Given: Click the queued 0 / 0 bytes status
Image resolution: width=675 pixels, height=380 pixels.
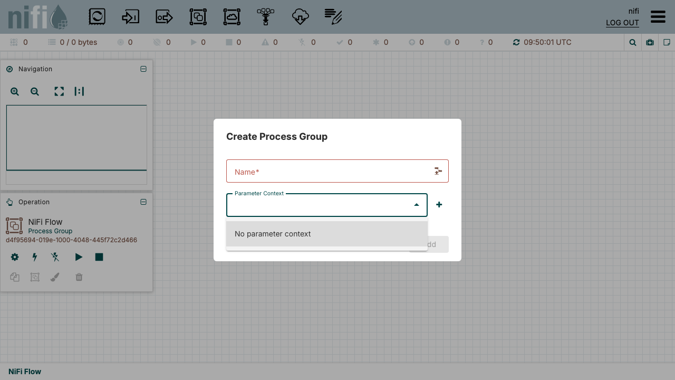Looking at the screenshot, I should (x=73, y=42).
